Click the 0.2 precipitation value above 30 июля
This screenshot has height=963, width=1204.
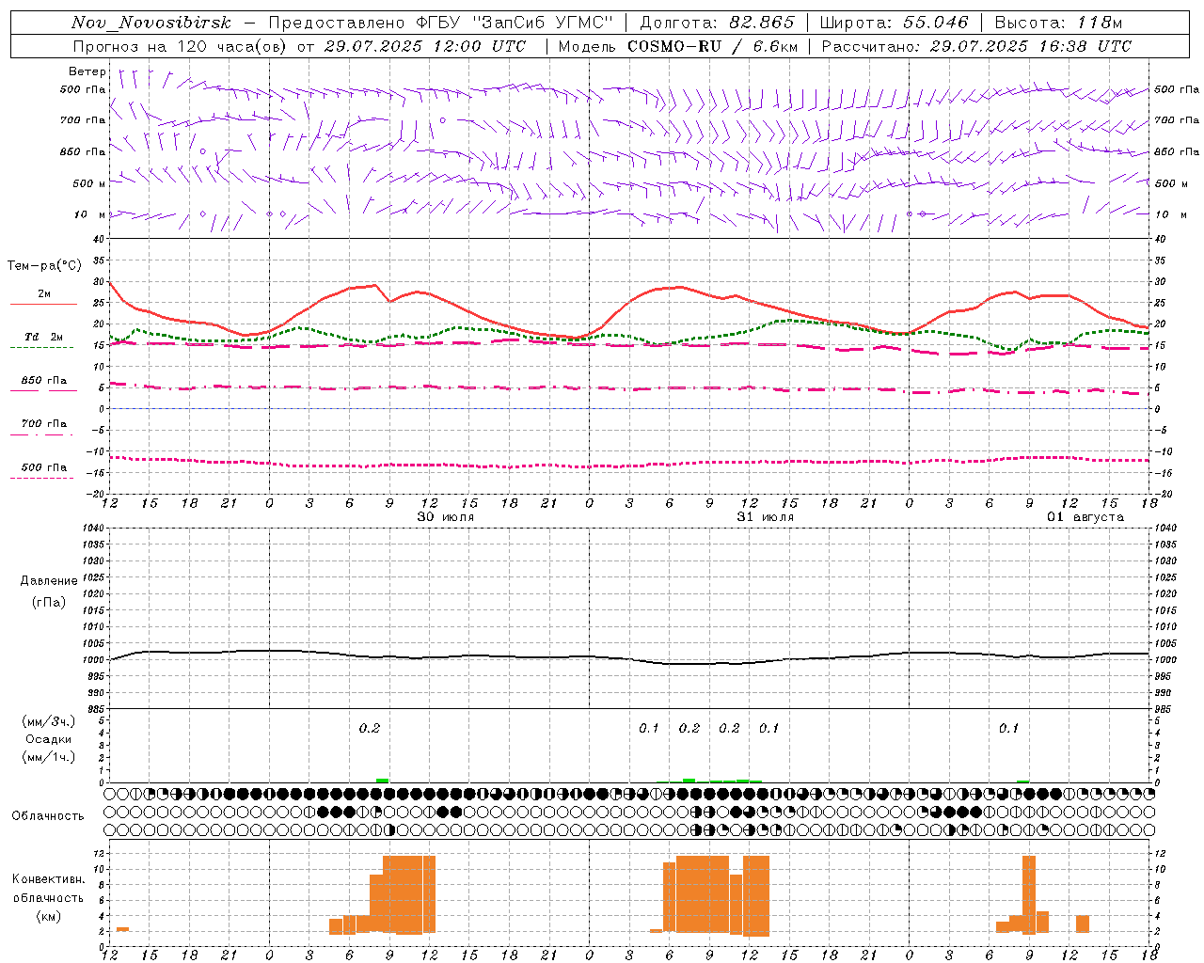tap(370, 728)
